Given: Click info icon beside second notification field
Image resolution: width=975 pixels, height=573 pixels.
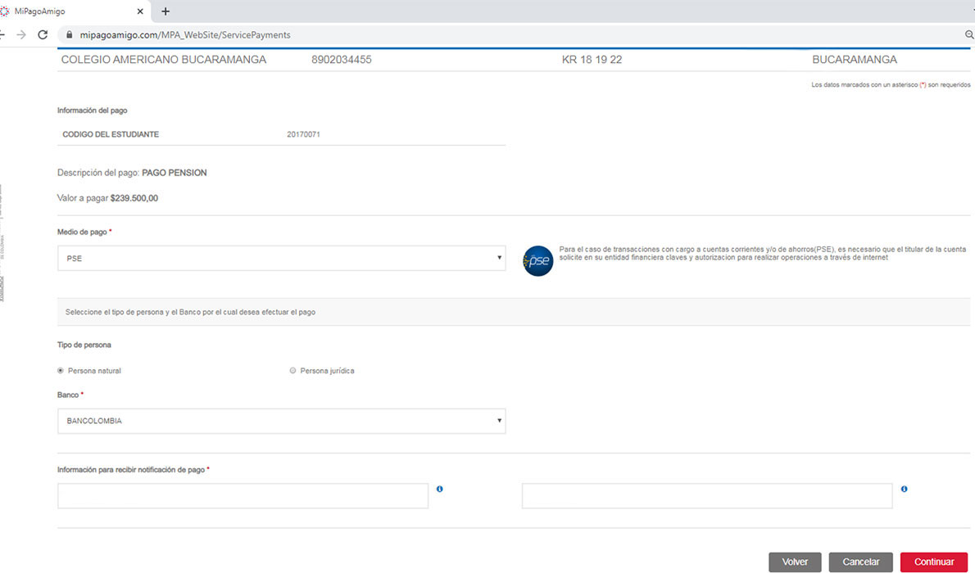Looking at the screenshot, I should pyautogui.click(x=904, y=489).
